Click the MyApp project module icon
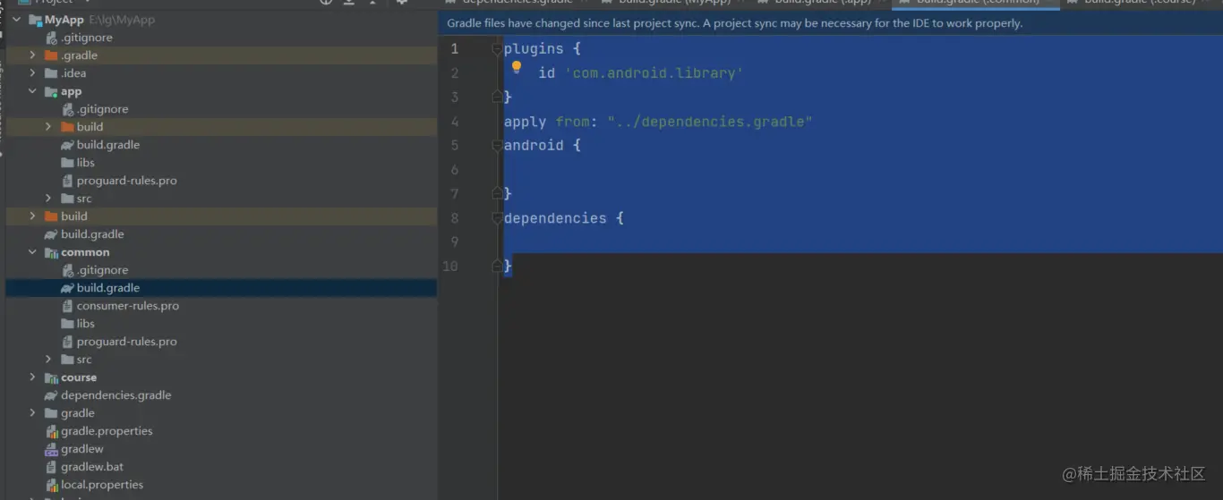The width and height of the screenshot is (1223, 500). [x=36, y=20]
